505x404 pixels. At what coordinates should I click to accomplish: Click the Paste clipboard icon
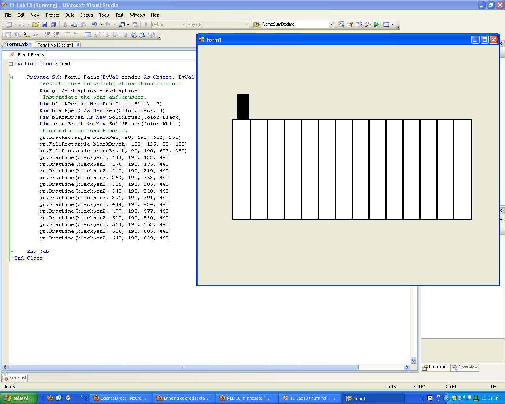[83, 24]
